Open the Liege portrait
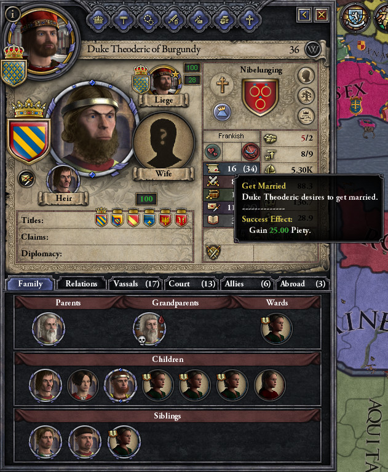 click(x=164, y=81)
